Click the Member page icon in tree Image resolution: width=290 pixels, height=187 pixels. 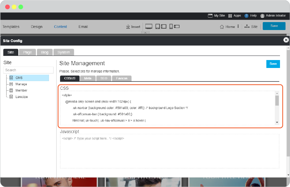(x=11, y=90)
